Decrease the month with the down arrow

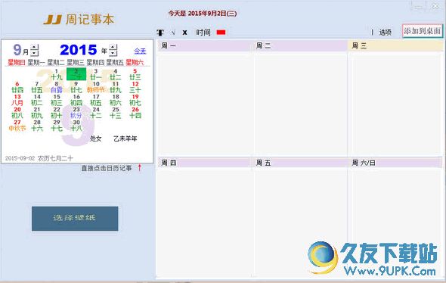tap(35, 53)
